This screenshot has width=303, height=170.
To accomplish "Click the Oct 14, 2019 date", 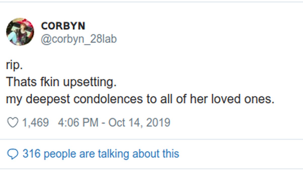I will [x=139, y=123].
